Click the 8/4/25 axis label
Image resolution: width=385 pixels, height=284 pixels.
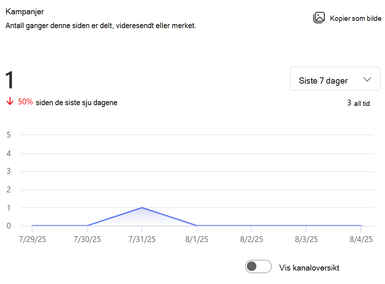click(x=361, y=239)
